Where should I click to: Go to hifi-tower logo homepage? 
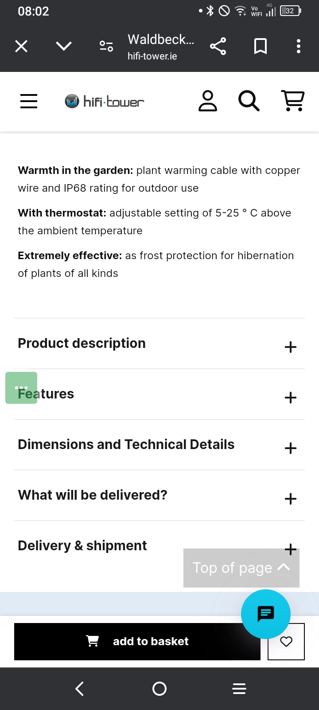click(x=105, y=102)
